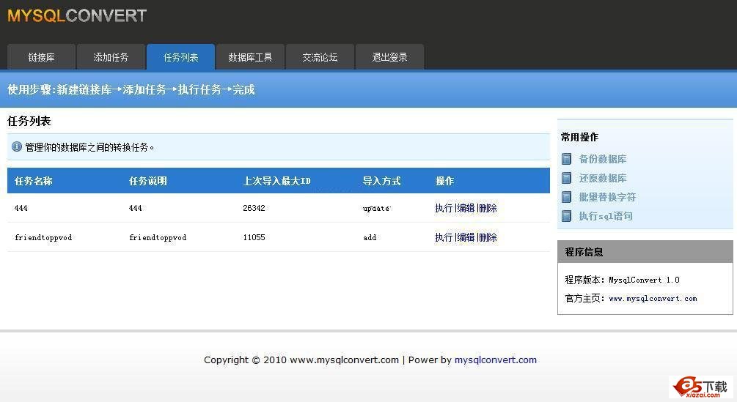Viewport: 737px width, 402px height.
Task: Edit the friendtoppvod task via 编辑
Action: pyautogui.click(x=466, y=237)
